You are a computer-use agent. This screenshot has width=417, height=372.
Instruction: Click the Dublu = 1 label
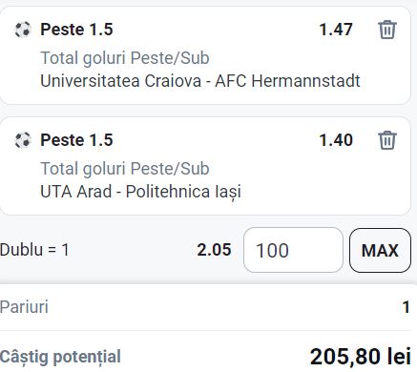(34, 250)
